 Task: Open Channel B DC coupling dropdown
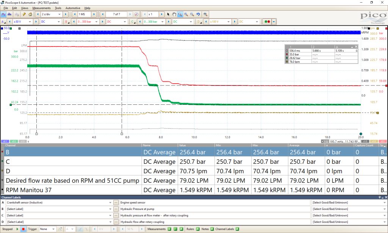tap(125, 22)
